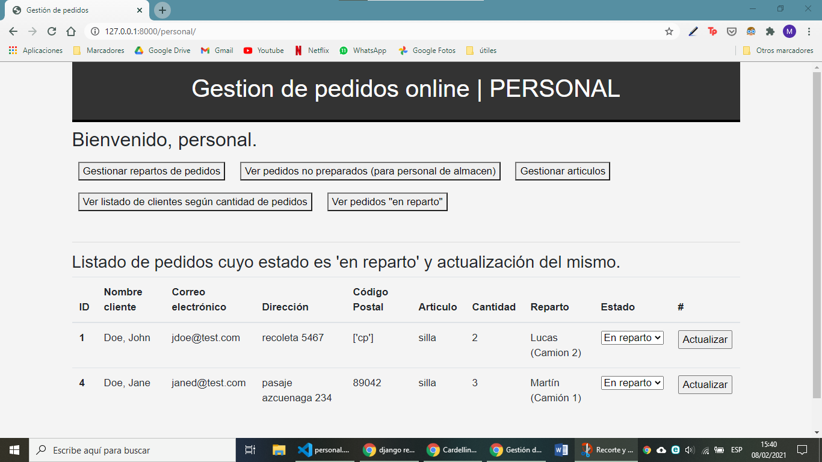Open the Google Fotos bookmark

(427, 51)
